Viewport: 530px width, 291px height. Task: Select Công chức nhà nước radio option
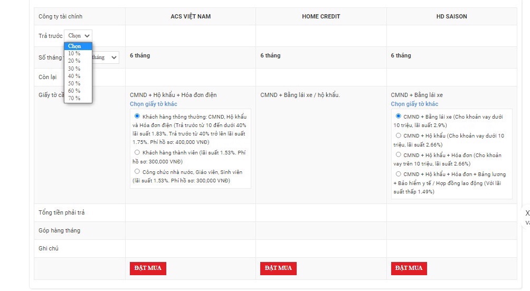click(x=137, y=171)
